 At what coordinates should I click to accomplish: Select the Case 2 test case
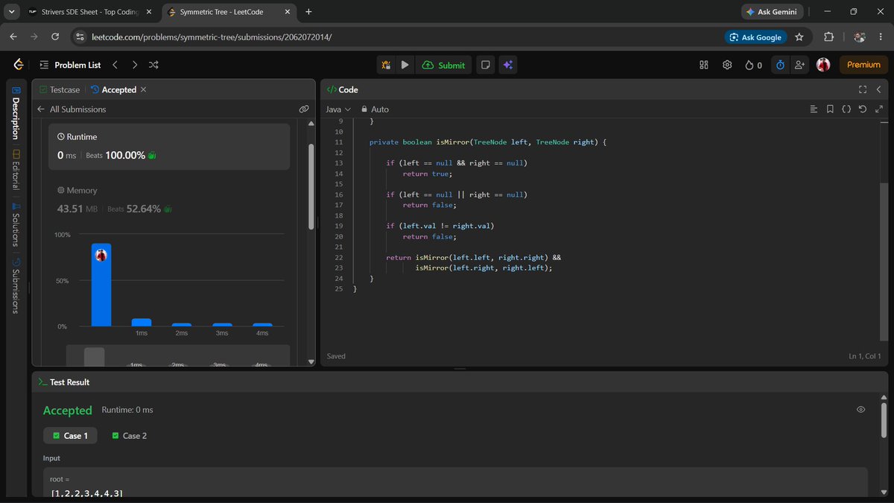pos(130,435)
